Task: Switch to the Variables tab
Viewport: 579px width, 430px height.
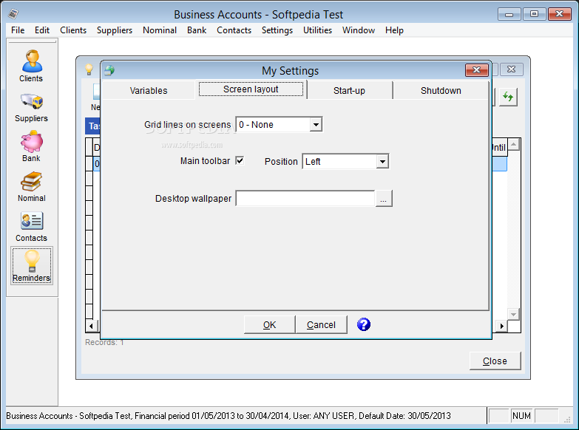Action: (x=149, y=90)
